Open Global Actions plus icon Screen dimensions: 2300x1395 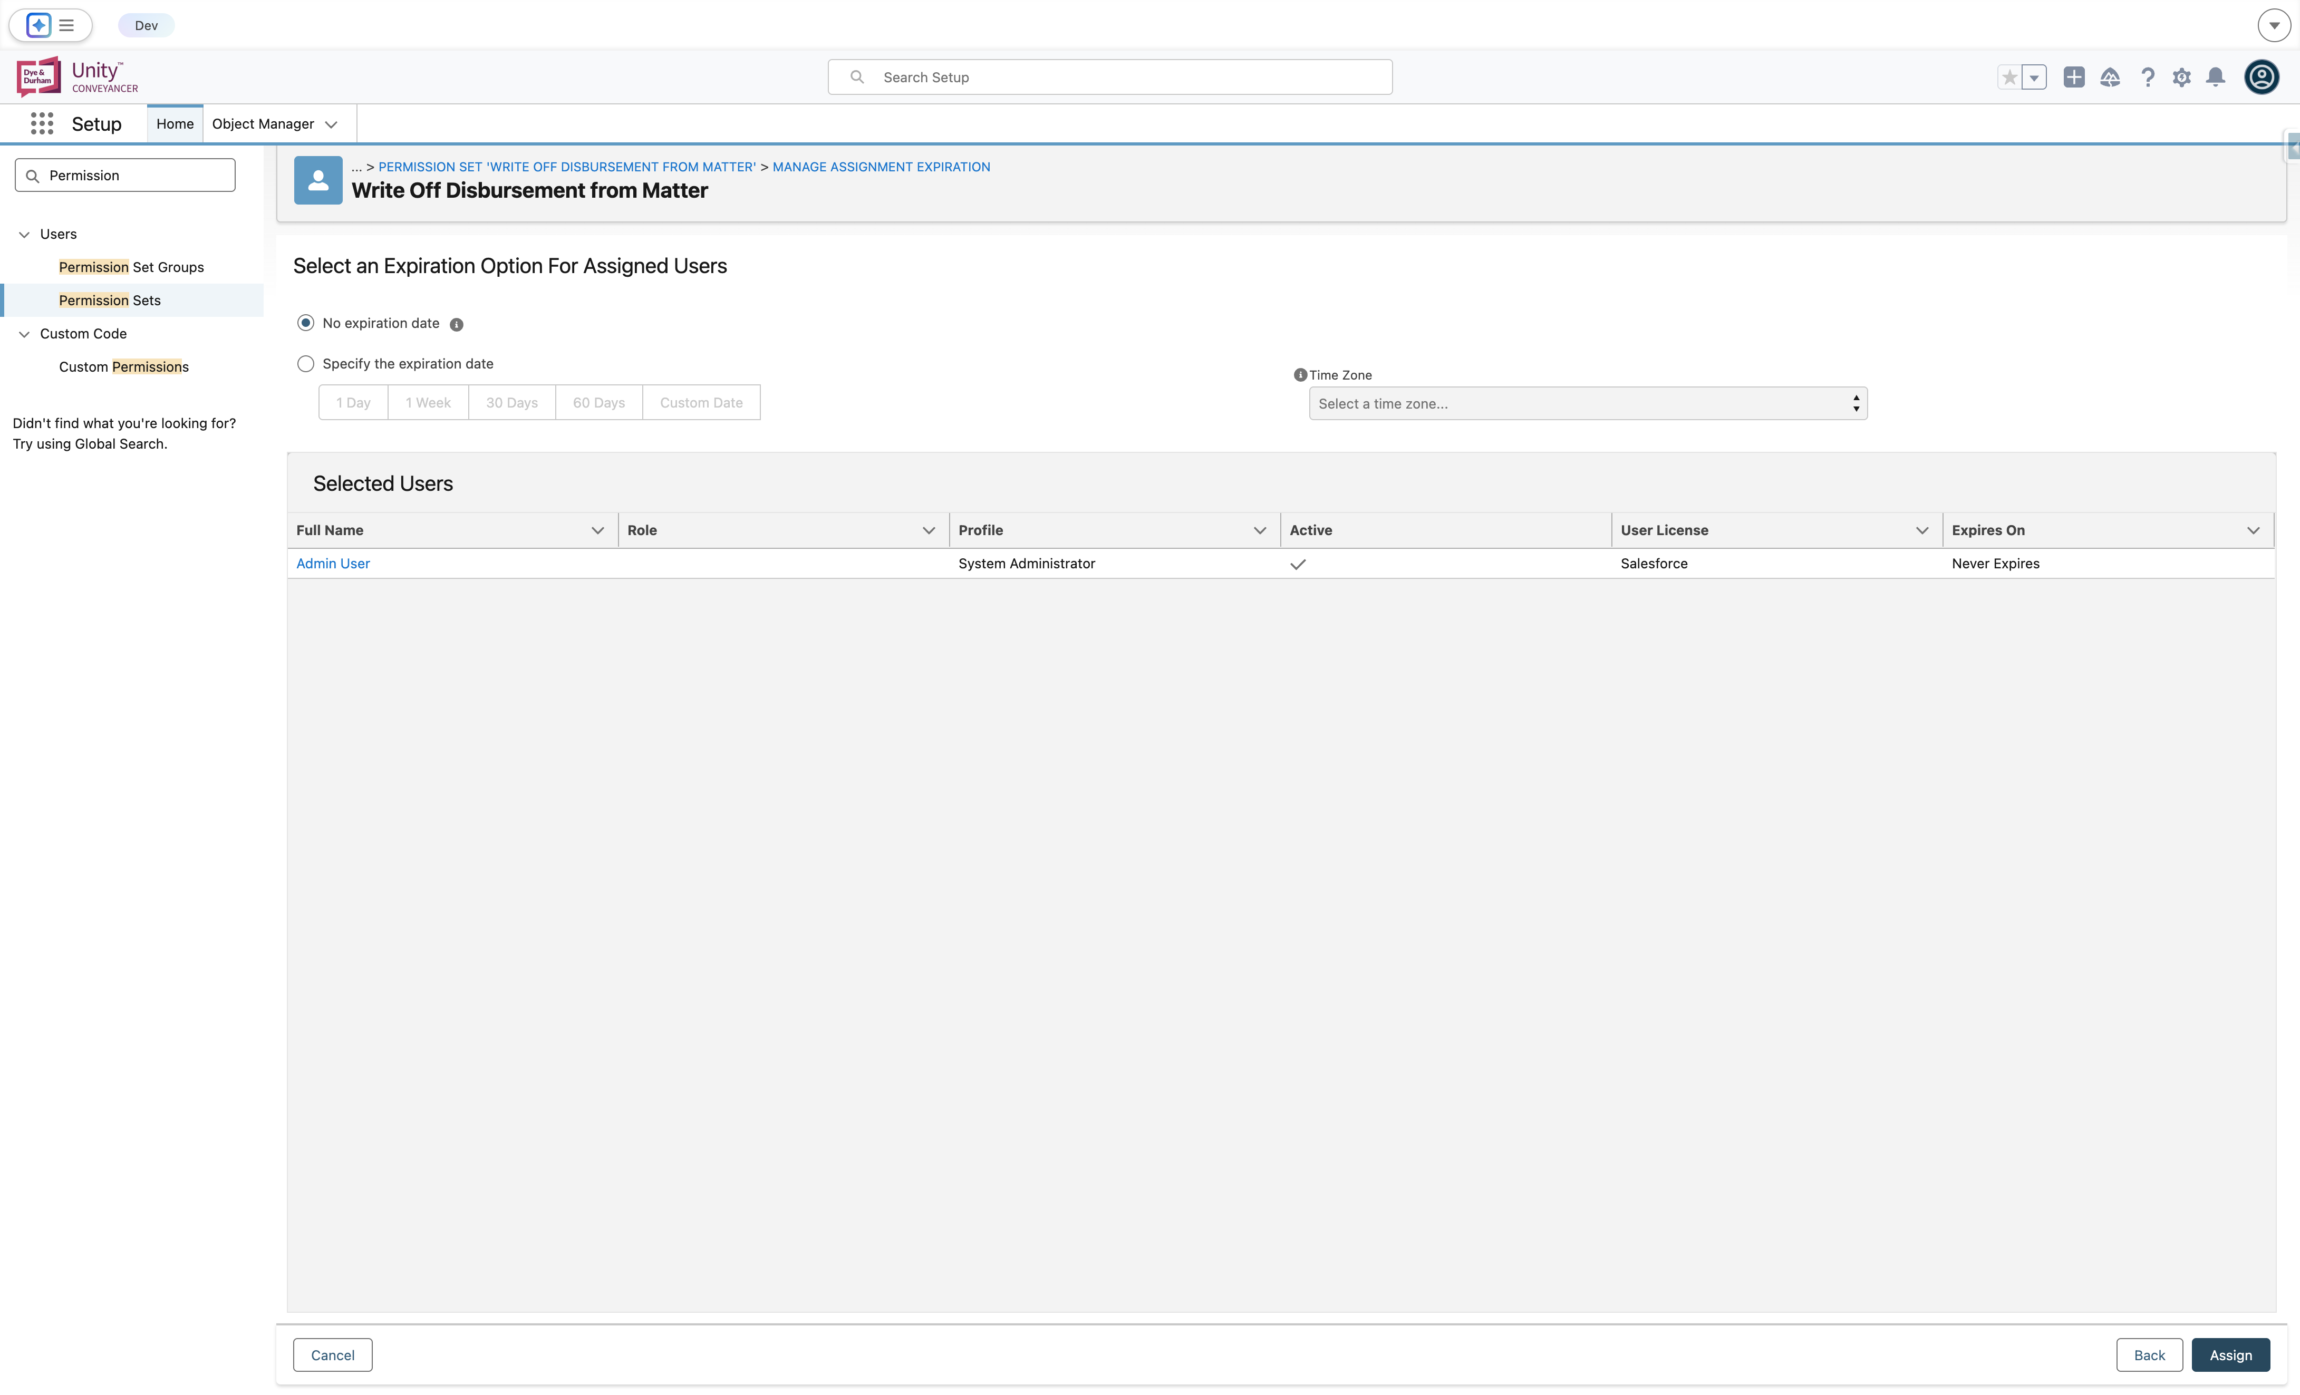pyautogui.click(x=2074, y=77)
